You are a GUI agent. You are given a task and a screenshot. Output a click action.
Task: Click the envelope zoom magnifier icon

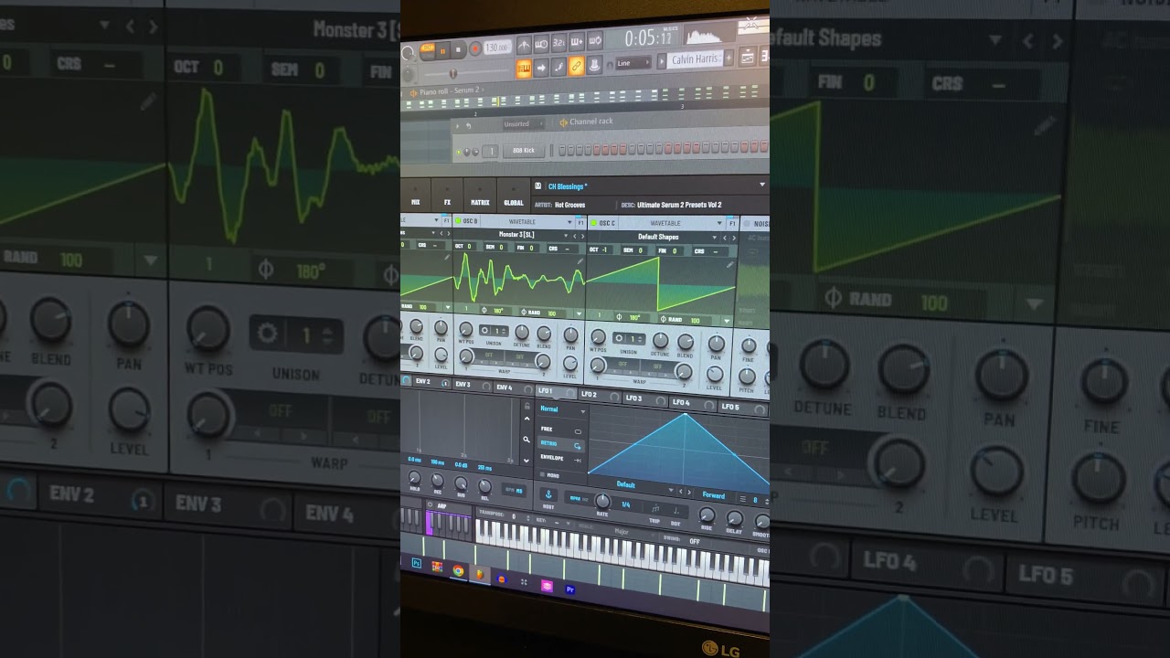coord(526,440)
